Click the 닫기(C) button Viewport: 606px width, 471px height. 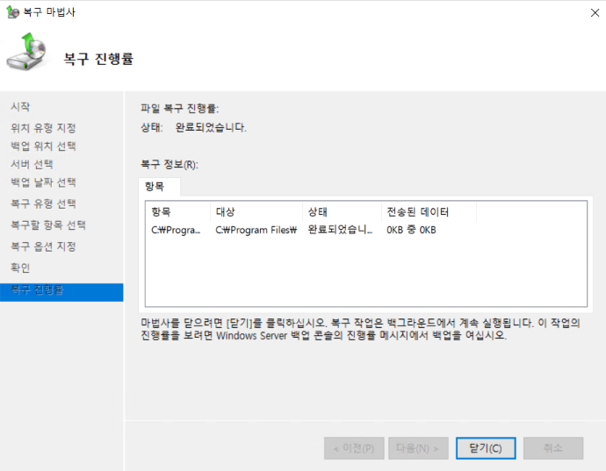click(x=486, y=447)
